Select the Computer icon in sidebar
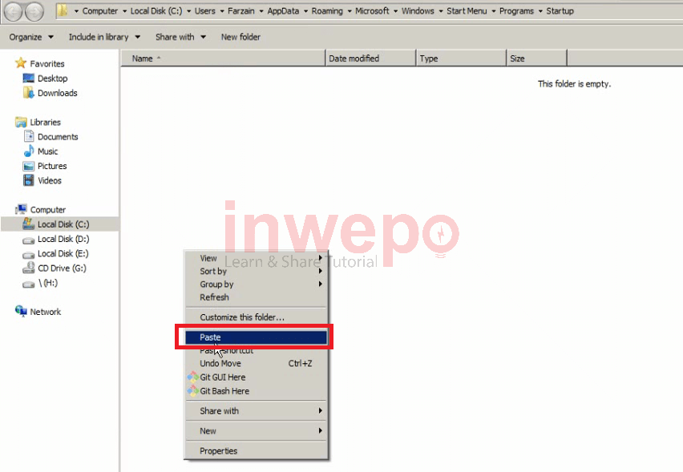Image resolution: width=683 pixels, height=472 pixels. click(21, 209)
